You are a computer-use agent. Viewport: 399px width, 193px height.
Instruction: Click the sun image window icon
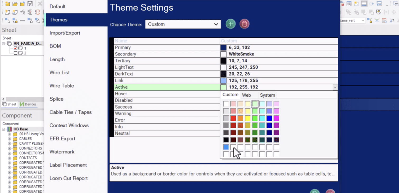(356, 4)
